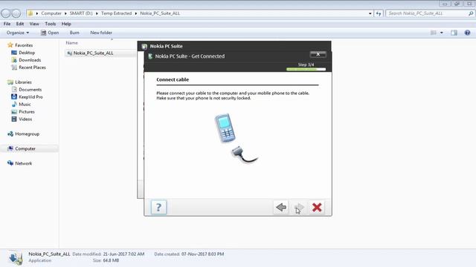Click Get Connected dialog title icon
Viewport: 476px width, 267px height.
[x=150, y=56]
